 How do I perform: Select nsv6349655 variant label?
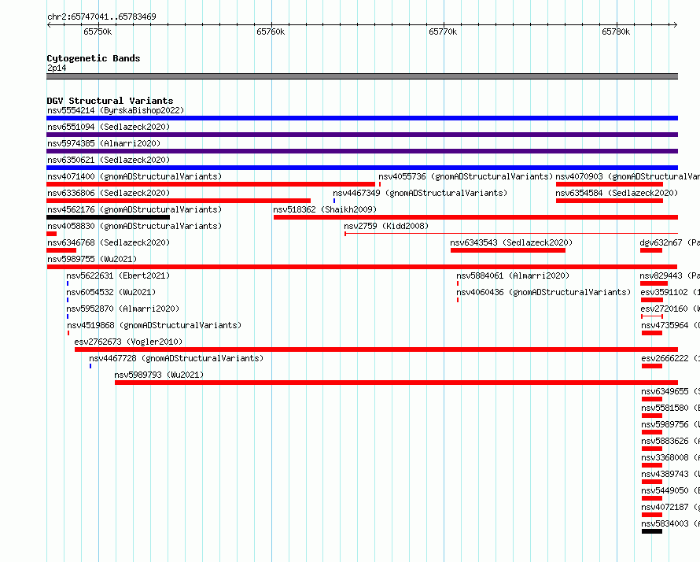[x=671, y=391]
